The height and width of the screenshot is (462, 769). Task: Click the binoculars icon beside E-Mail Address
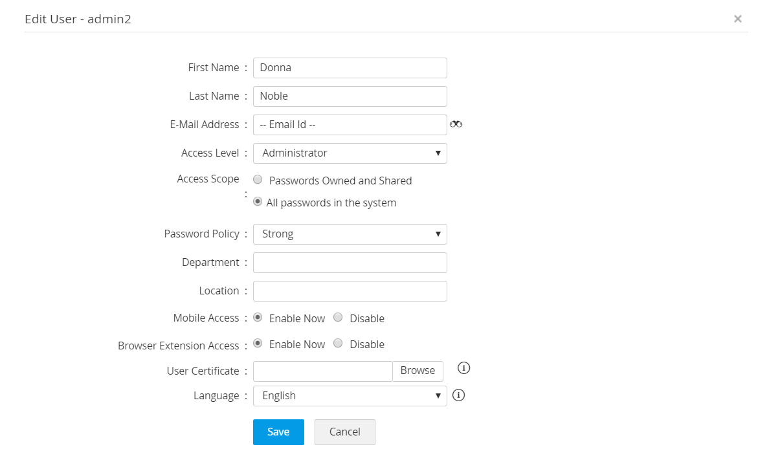(456, 124)
